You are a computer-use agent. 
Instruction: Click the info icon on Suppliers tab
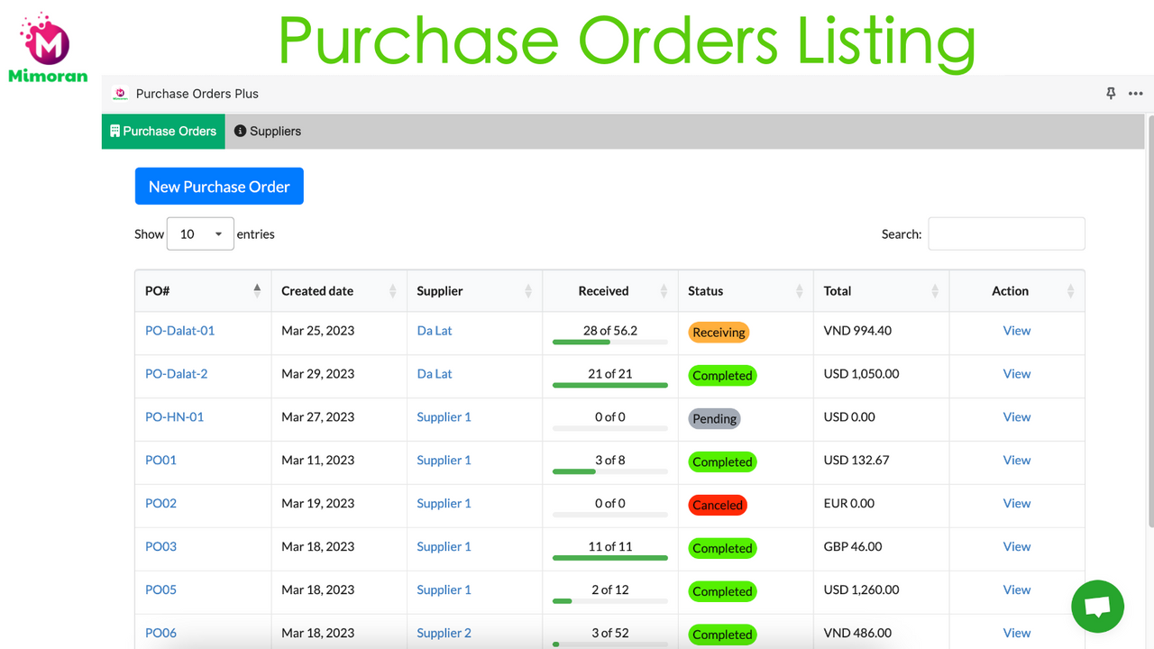(240, 131)
